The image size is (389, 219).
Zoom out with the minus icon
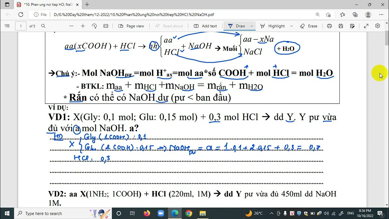click(x=71, y=26)
